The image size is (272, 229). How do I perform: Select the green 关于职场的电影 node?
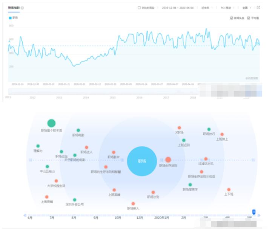tap(75, 155)
